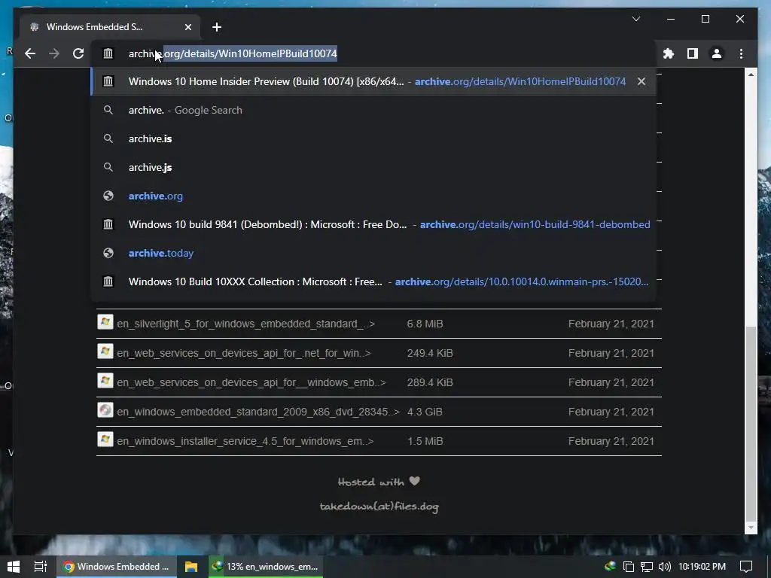Open en_silverlight_5 file link
This screenshot has width=771, height=578.
pos(246,324)
